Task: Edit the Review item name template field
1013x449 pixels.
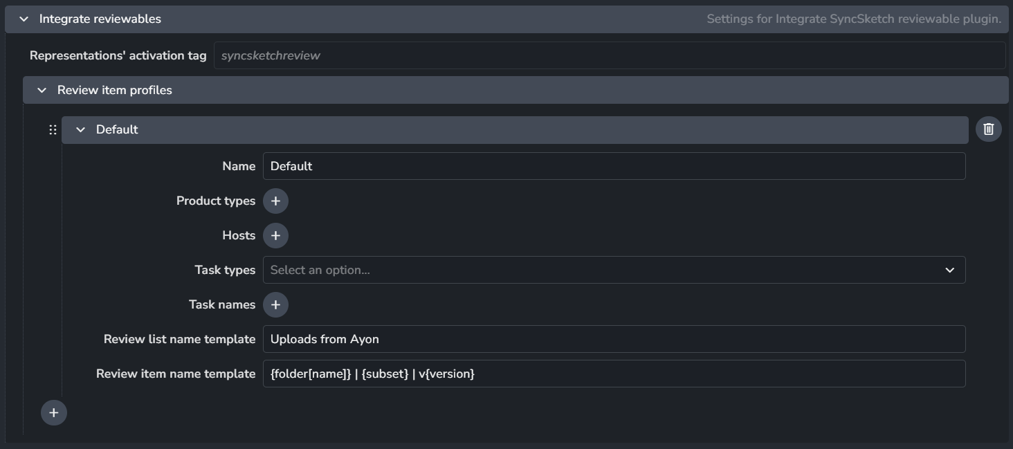Action: (x=614, y=374)
